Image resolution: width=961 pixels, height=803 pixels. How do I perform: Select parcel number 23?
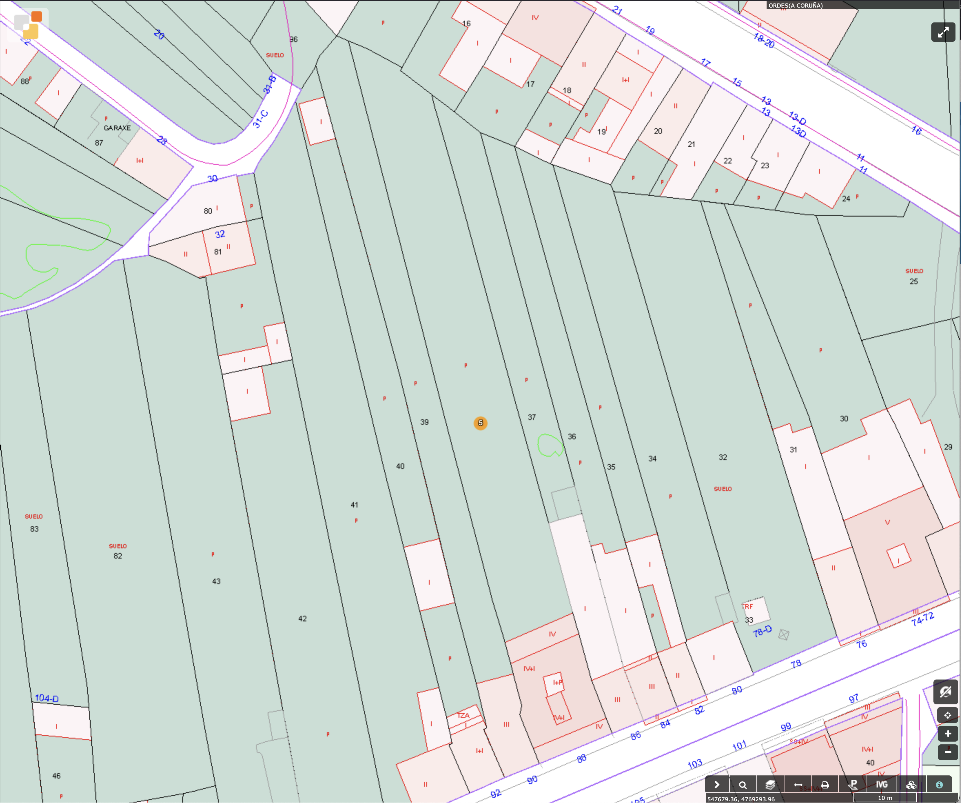click(x=765, y=165)
